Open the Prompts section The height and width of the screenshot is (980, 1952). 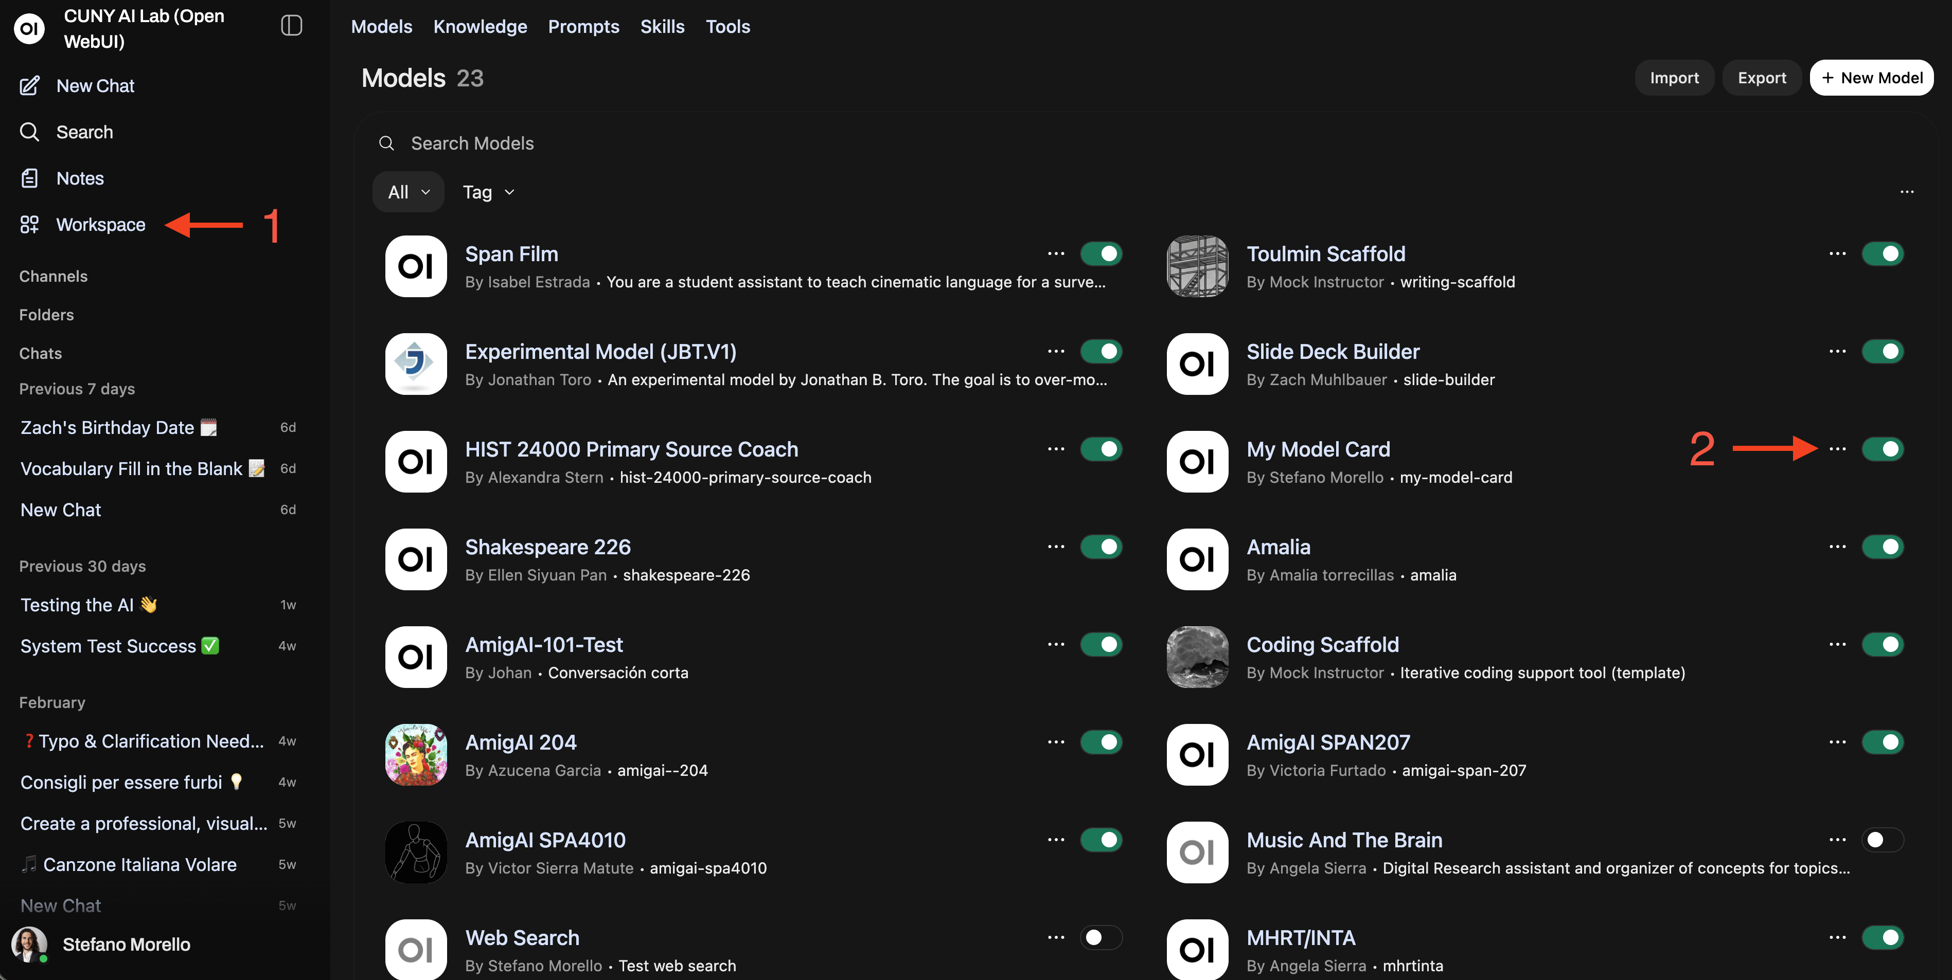coord(583,27)
